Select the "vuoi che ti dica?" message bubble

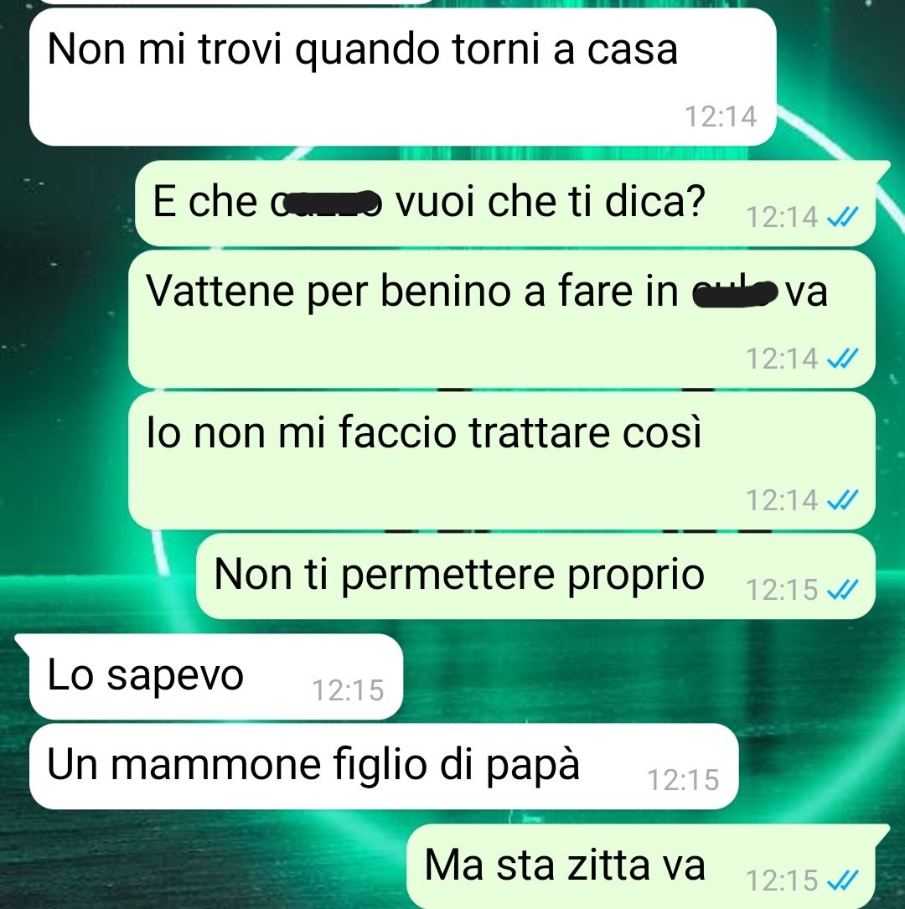505,203
